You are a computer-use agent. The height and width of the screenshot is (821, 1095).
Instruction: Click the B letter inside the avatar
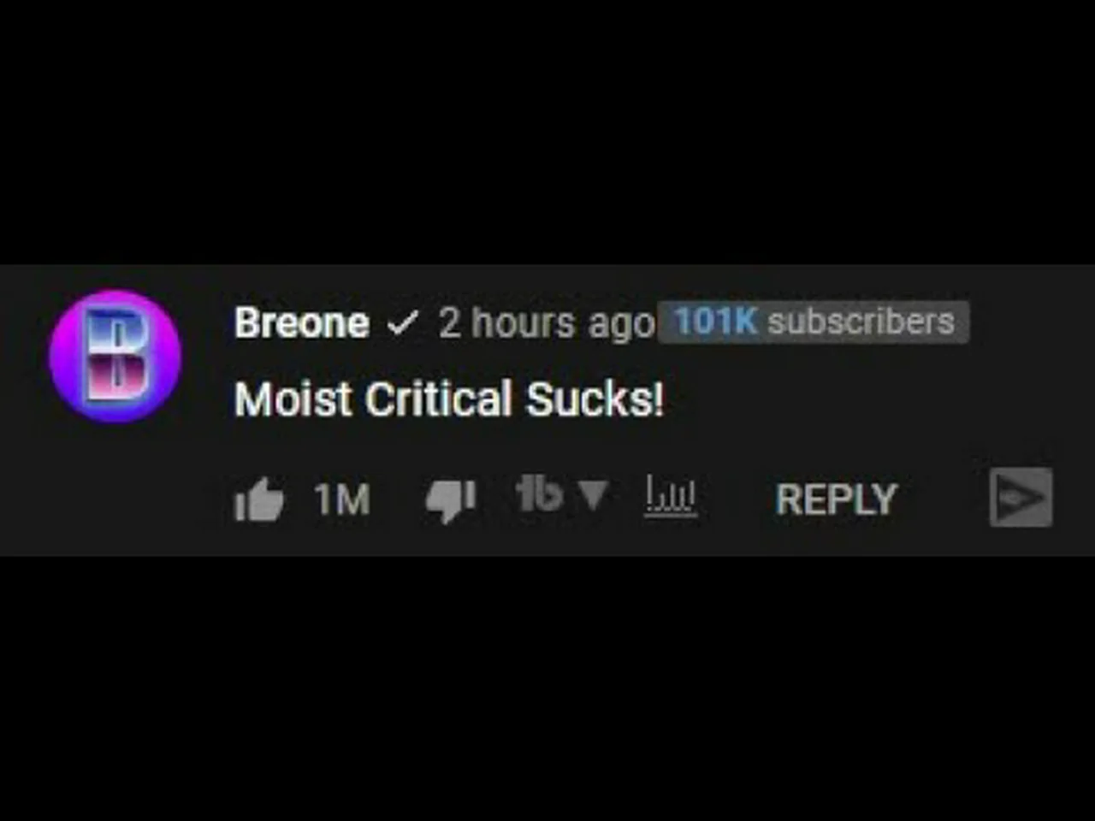pos(115,356)
